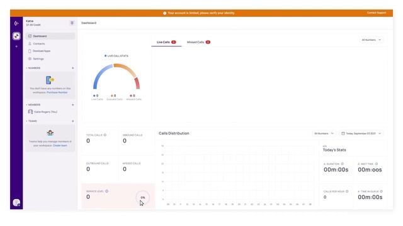Open the Contacts menu item

50,44
